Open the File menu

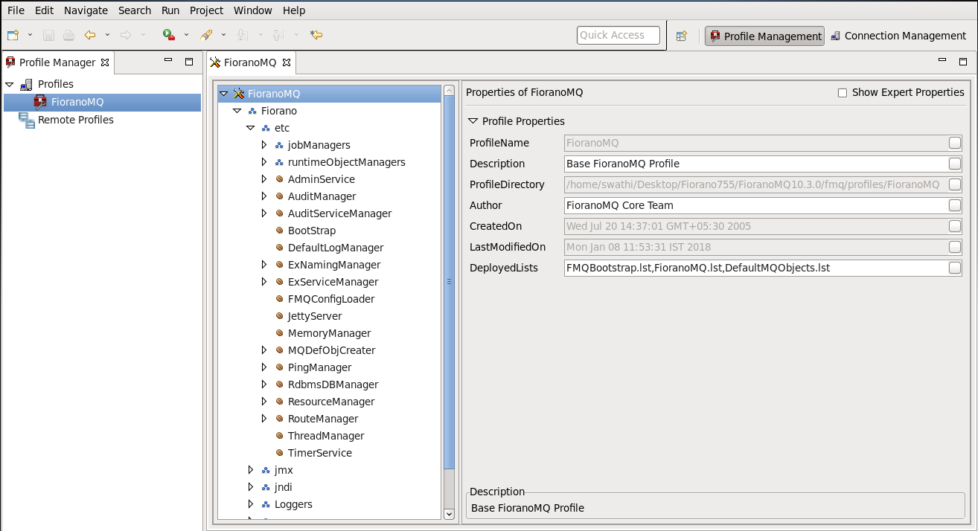[16, 10]
